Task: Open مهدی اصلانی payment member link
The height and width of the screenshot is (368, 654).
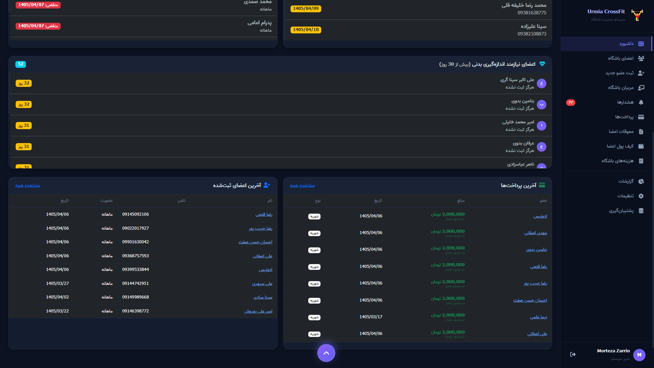Action: coord(535,233)
